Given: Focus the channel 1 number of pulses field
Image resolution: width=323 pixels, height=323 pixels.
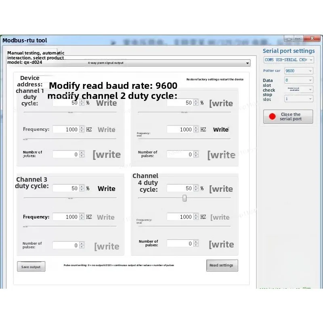Looking at the screenshot, I should 66,154.
